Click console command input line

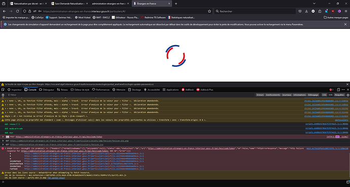click(x=174, y=182)
